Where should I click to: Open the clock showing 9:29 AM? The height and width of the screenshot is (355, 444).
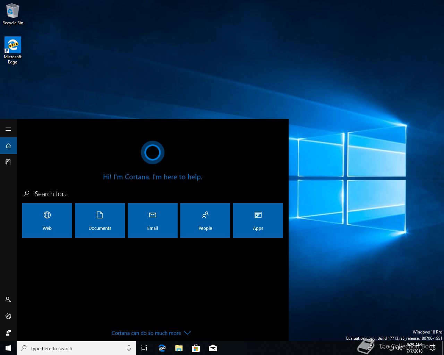click(x=415, y=348)
